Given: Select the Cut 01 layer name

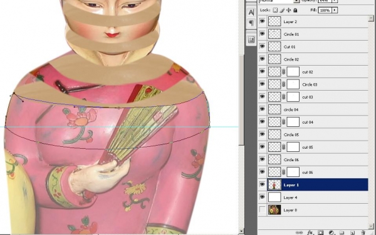Looking at the screenshot, I should pyautogui.click(x=290, y=47).
